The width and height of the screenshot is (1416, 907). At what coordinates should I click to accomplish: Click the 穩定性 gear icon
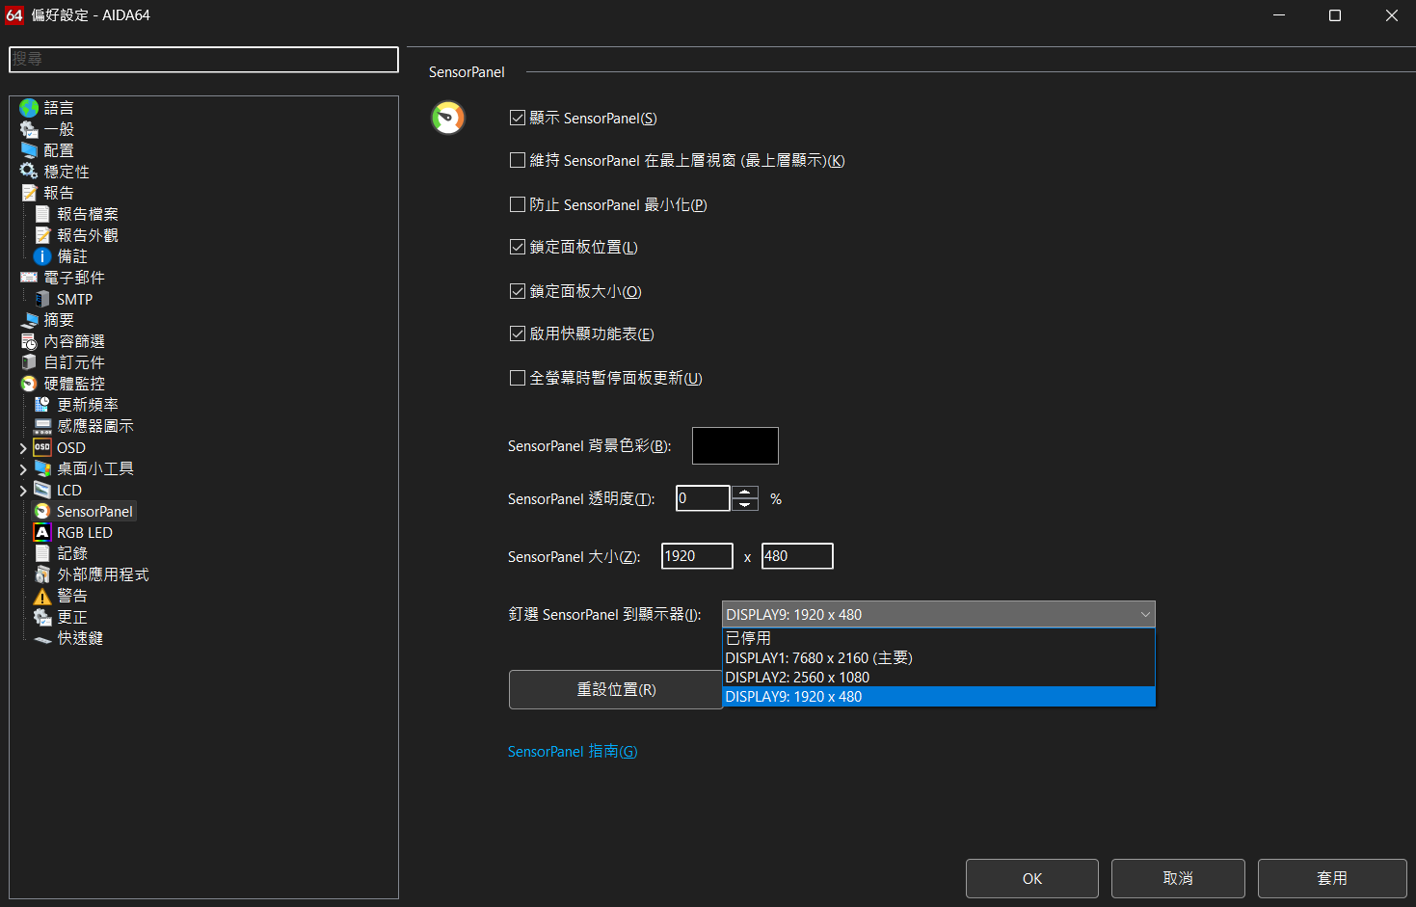pyautogui.click(x=29, y=172)
